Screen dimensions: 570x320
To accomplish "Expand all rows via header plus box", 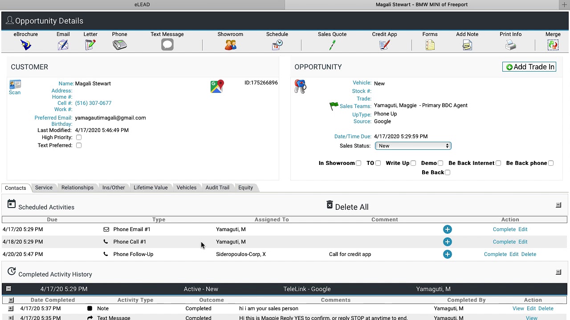I will (x=11, y=300).
